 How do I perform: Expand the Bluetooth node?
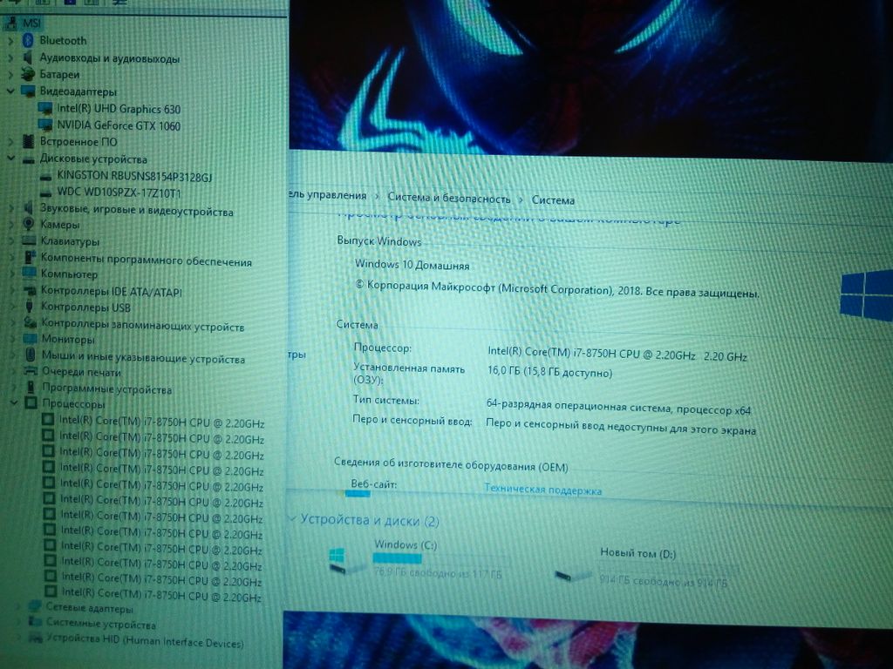tap(10, 41)
